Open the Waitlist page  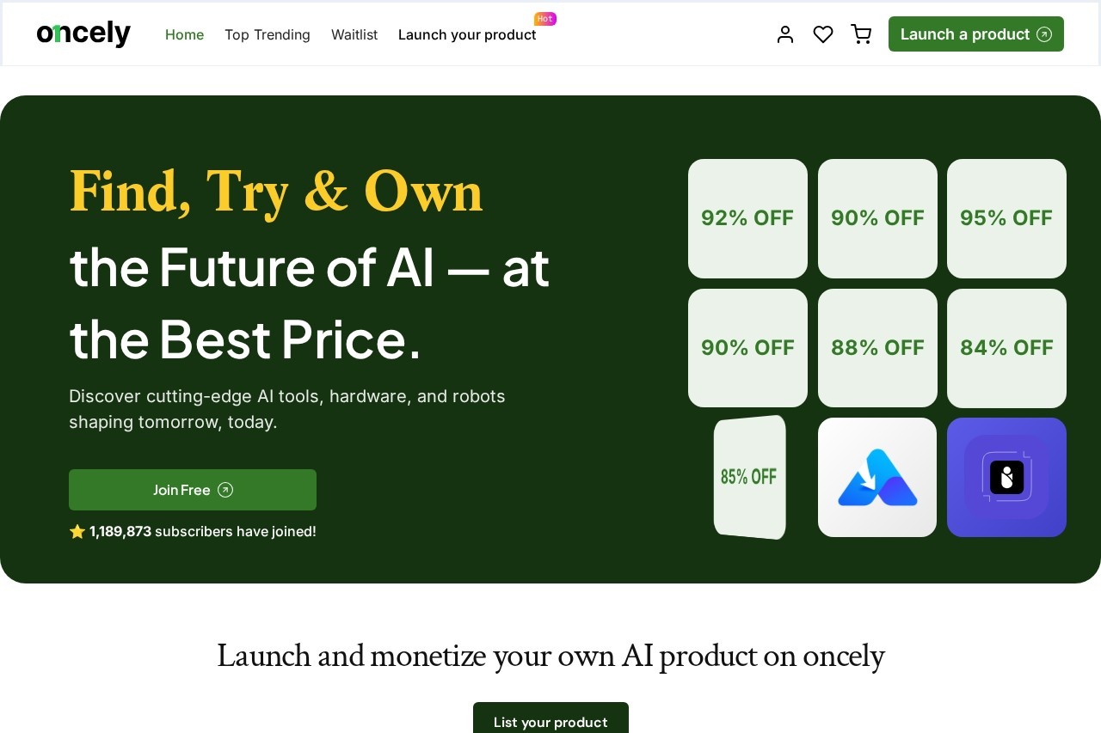(x=354, y=35)
